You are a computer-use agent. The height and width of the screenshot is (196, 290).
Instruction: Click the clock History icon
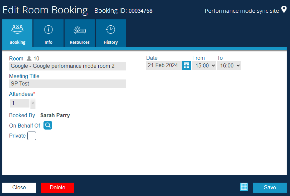pyautogui.click(x=110, y=29)
